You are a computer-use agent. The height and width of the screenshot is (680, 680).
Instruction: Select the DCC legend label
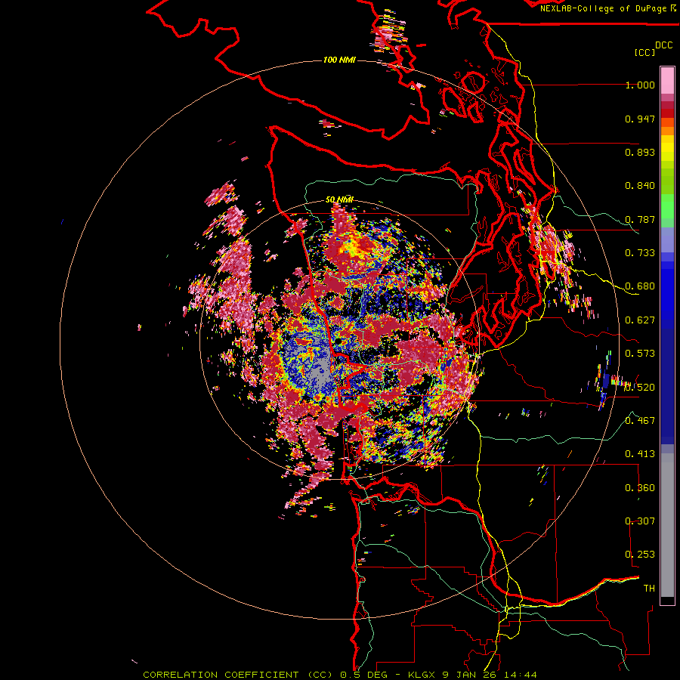[663, 45]
